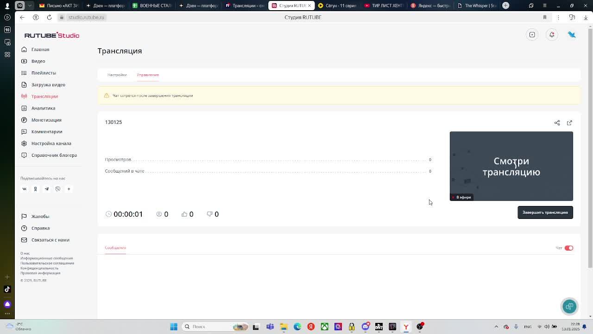This screenshot has height=334, width=593.
Task: Open the support chat bubble widget
Action: coord(569,306)
